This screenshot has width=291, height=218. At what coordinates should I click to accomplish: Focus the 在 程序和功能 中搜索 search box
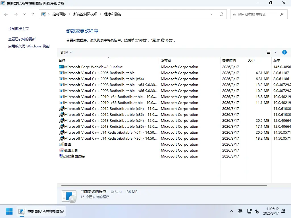(x=259, y=14)
